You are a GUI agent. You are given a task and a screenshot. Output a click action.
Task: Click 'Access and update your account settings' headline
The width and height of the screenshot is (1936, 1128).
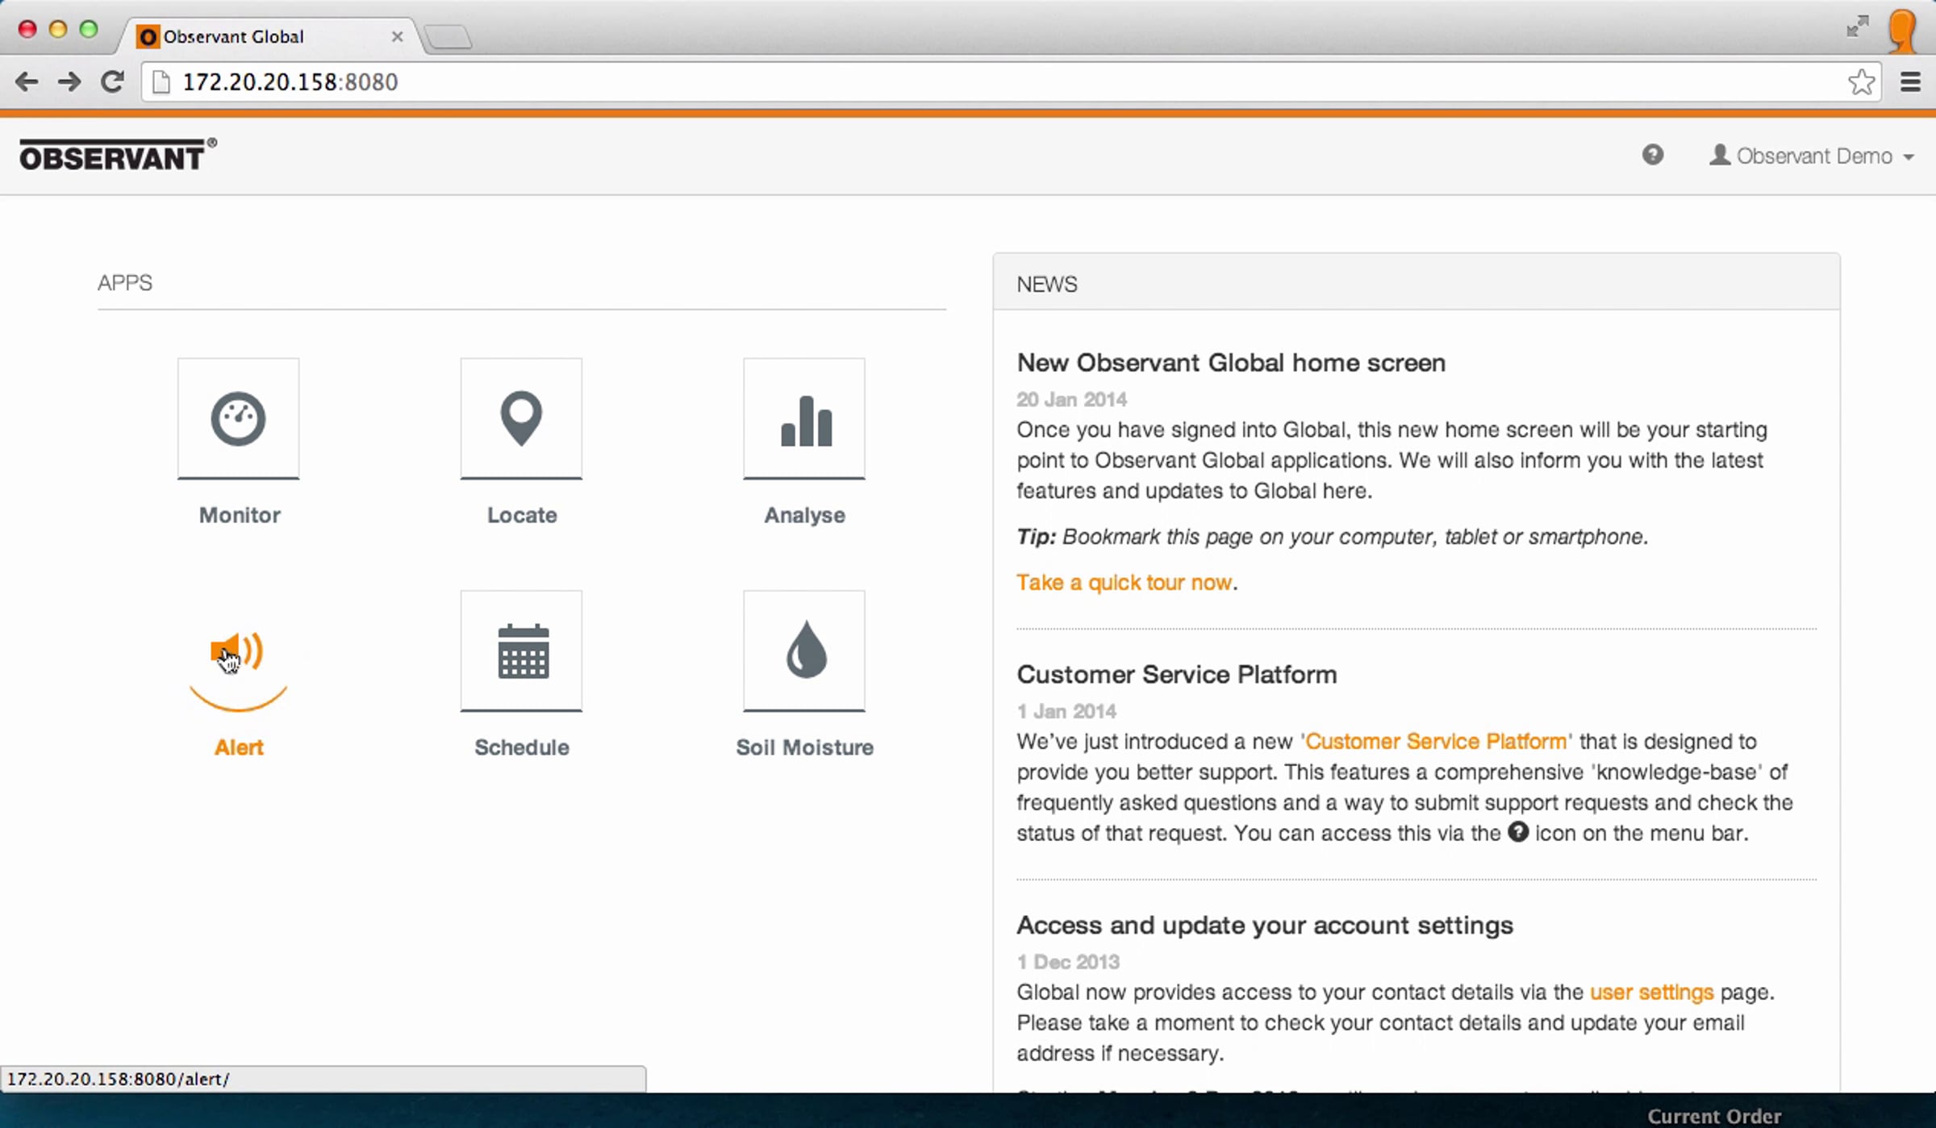tap(1265, 926)
